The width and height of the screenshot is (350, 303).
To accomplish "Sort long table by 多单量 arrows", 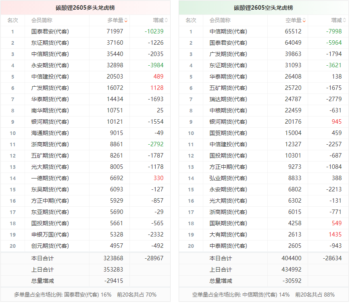I will [126, 20].
